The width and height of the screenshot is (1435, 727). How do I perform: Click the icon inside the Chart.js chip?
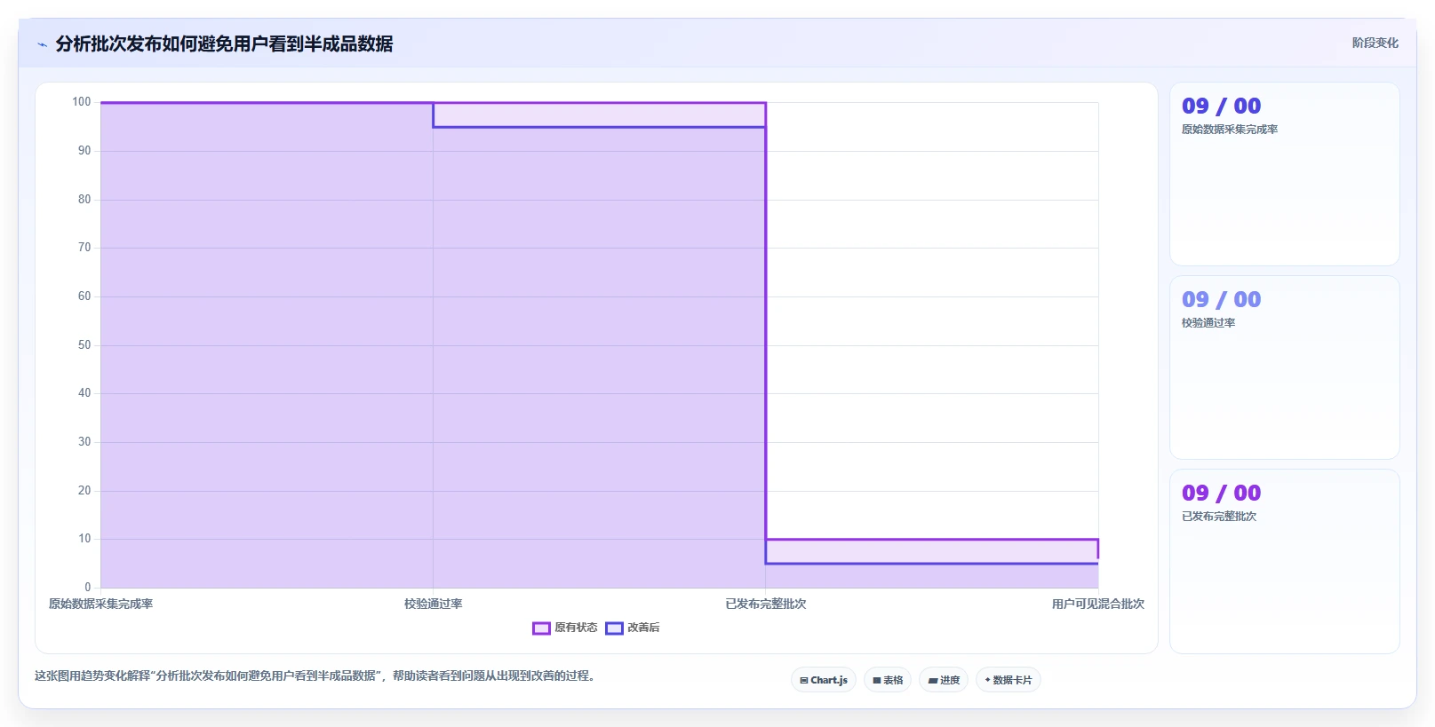point(804,681)
